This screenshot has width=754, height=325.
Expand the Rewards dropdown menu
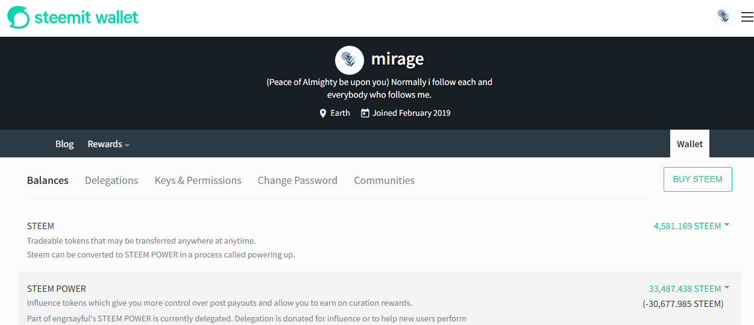tap(108, 144)
